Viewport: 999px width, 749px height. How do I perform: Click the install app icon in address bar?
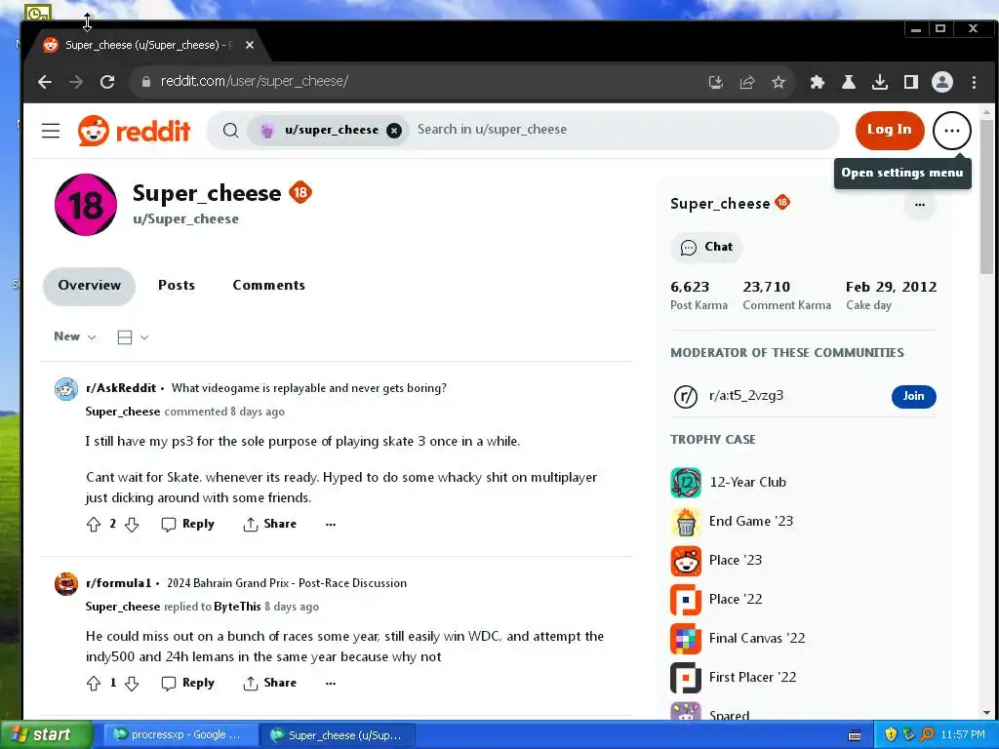click(715, 82)
